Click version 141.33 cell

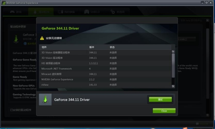click(x=93, y=85)
